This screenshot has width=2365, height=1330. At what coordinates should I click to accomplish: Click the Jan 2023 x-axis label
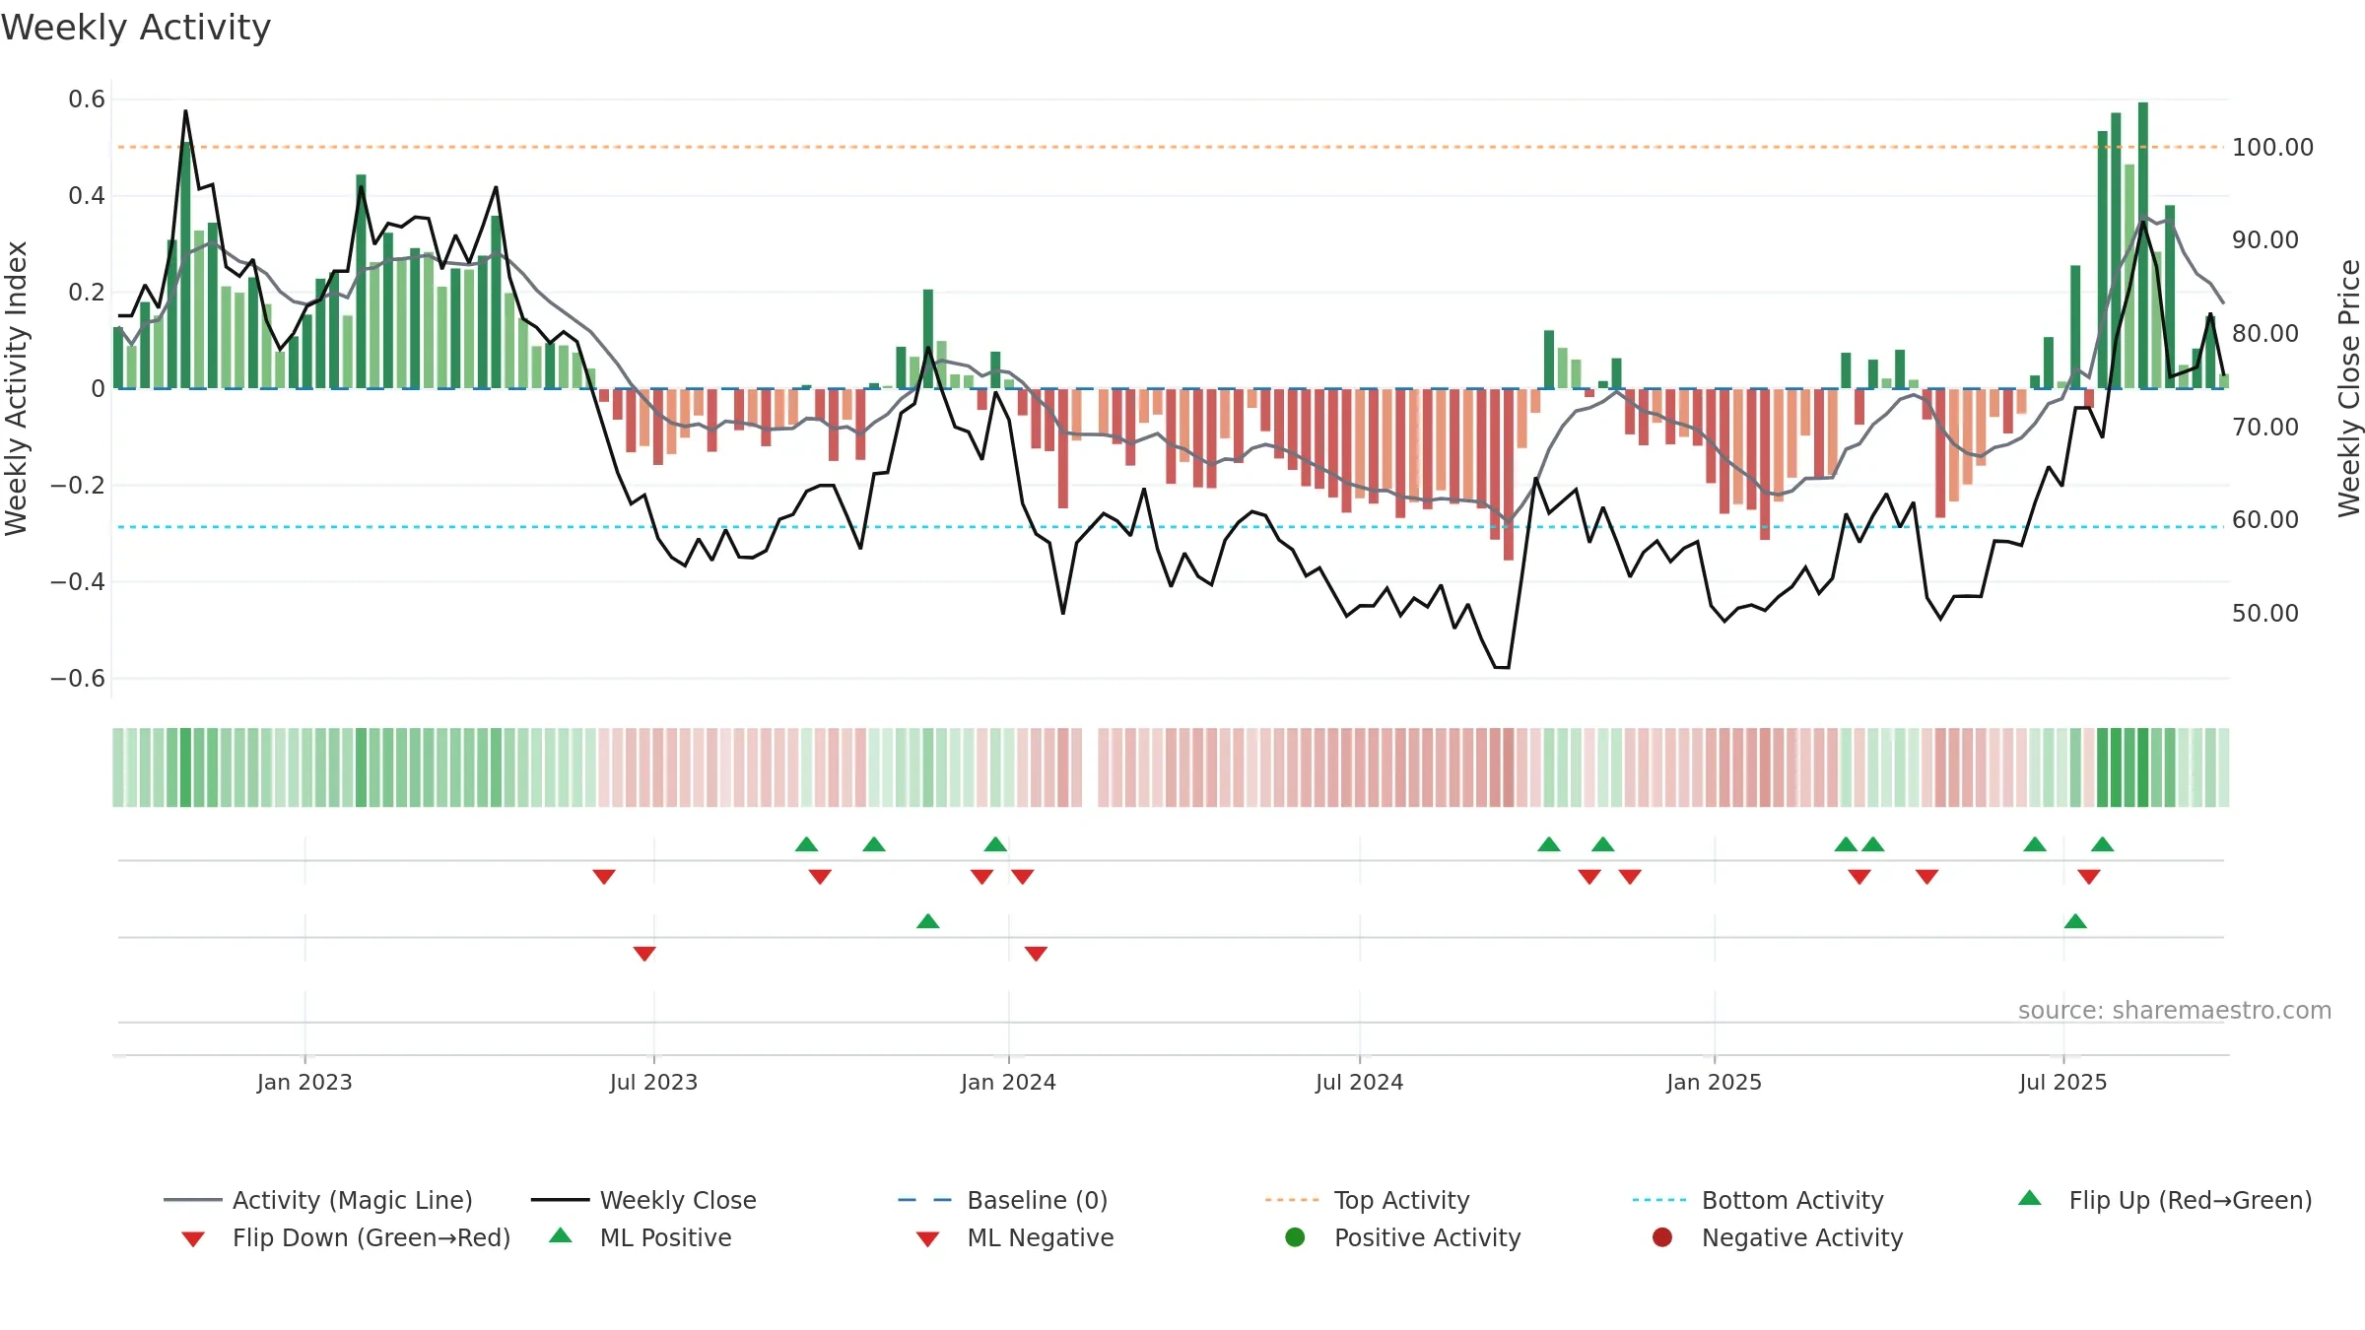[304, 1082]
